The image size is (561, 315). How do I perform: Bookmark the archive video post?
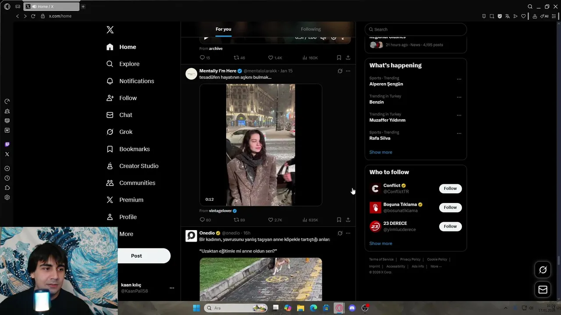point(339,57)
